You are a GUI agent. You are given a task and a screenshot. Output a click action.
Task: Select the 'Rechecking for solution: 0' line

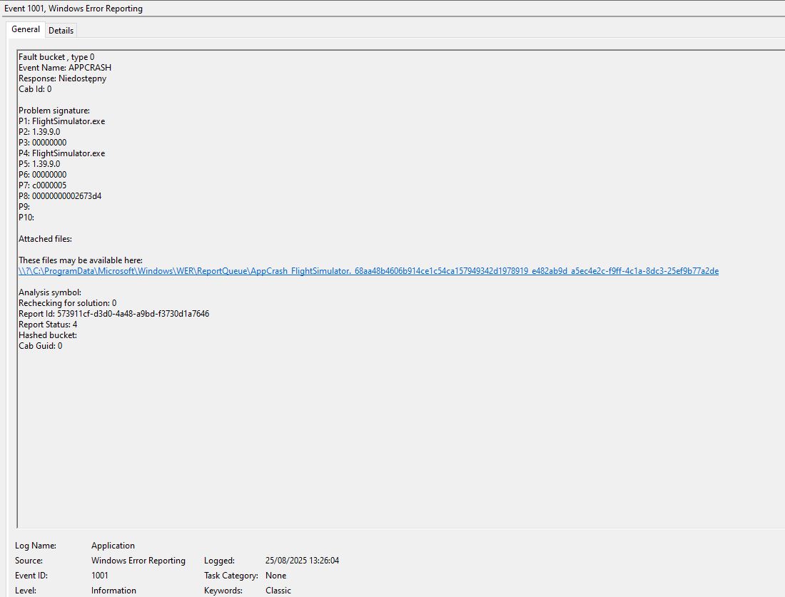tap(68, 303)
